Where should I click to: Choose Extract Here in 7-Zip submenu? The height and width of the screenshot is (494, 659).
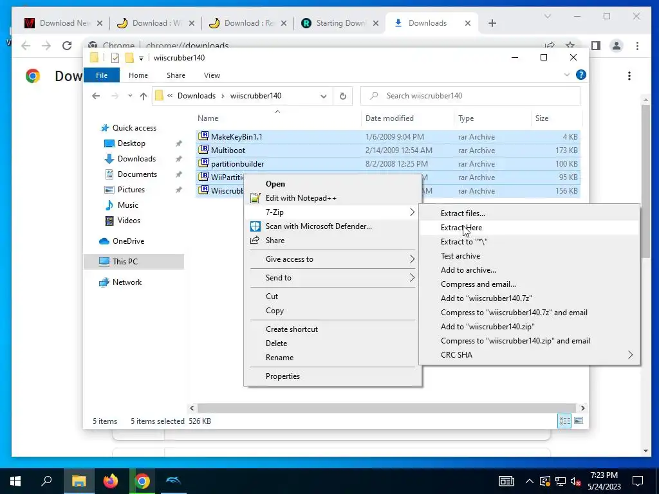pos(529,227)
